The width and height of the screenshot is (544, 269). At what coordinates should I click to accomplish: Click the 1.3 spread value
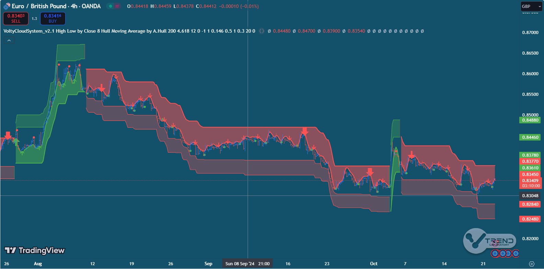34,19
